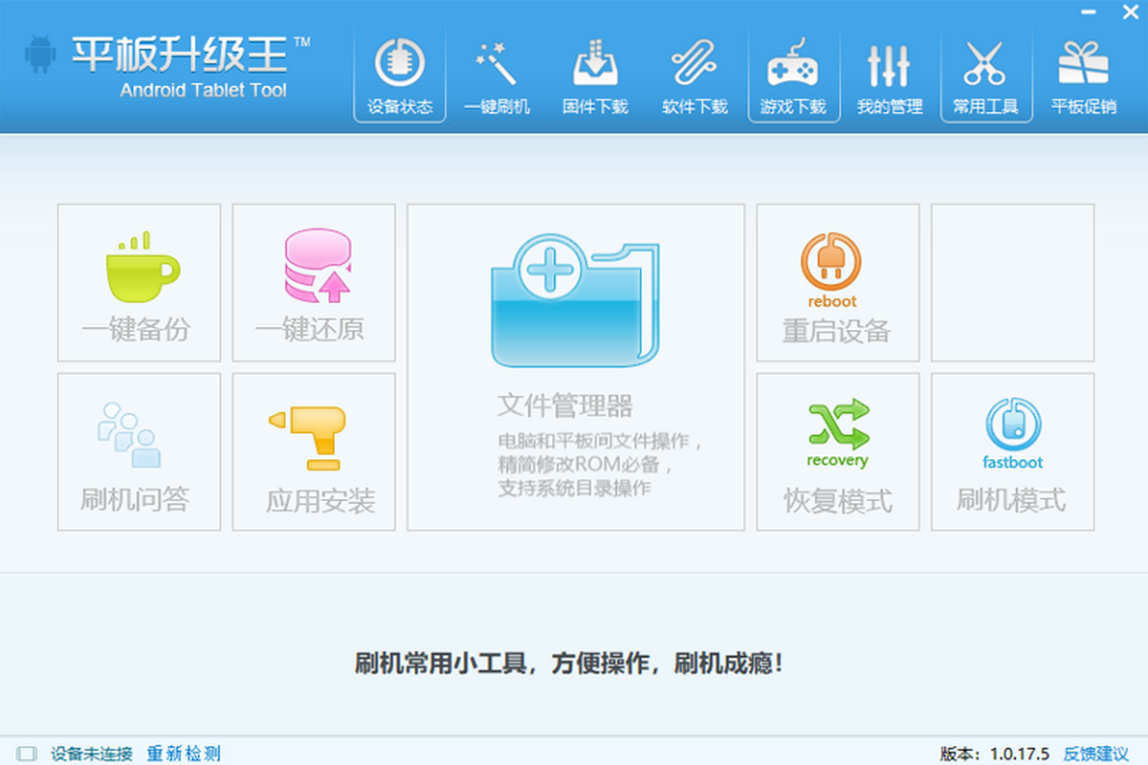Click the version 1.0.17.5 text
The height and width of the screenshot is (765, 1148).
click(x=995, y=754)
